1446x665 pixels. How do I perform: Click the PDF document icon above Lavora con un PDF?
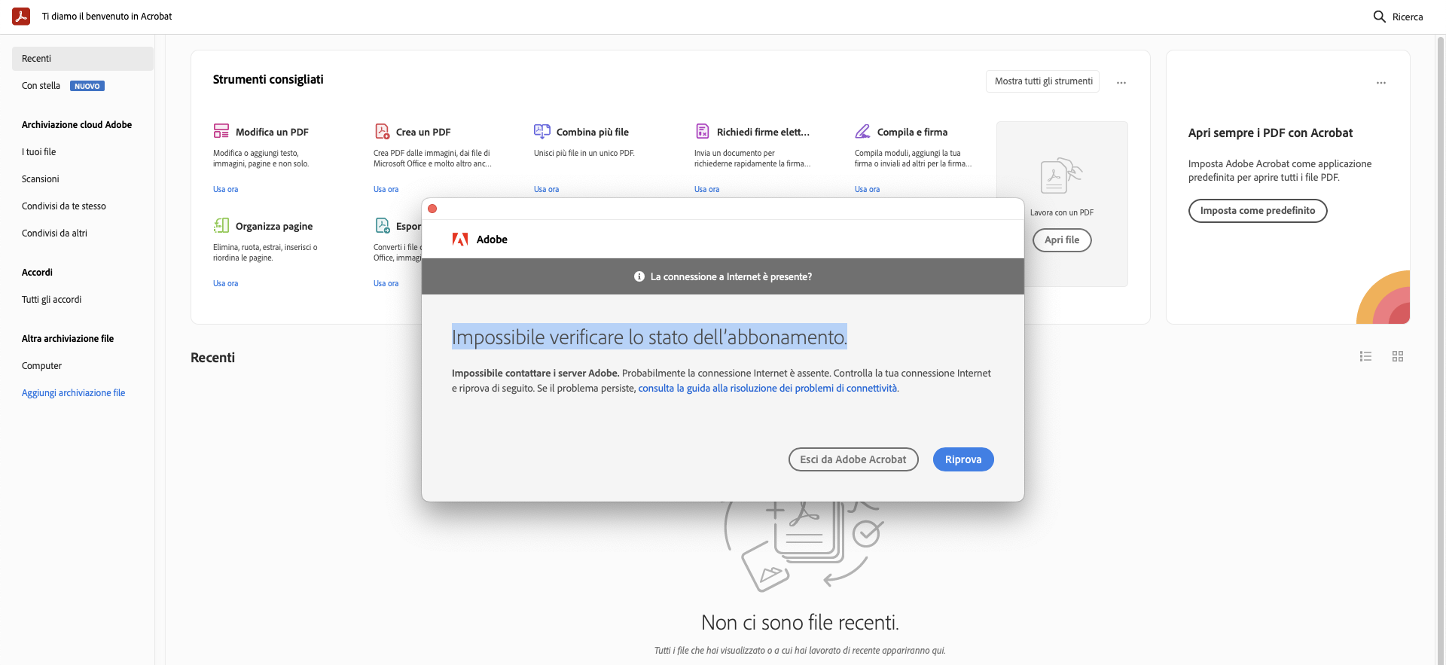click(x=1061, y=176)
